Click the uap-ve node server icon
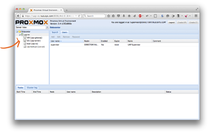This screenshot has width=209, height=133. coord(22,35)
